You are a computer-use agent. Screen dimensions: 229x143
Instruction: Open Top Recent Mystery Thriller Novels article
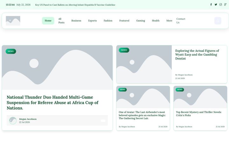(x=198, y=114)
